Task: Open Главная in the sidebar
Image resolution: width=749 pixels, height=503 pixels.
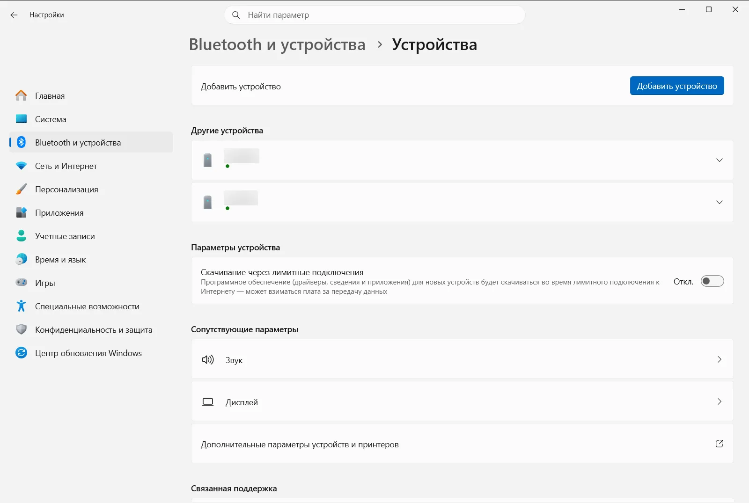Action: click(x=91, y=95)
